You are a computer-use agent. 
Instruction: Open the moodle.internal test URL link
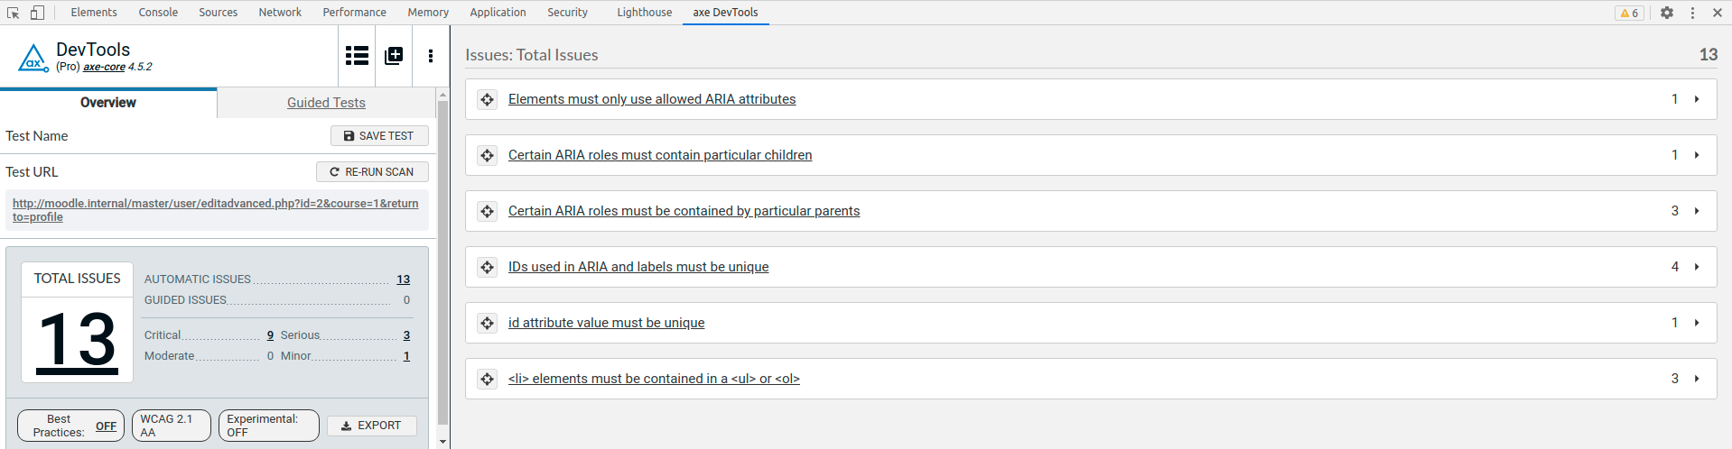[215, 210]
